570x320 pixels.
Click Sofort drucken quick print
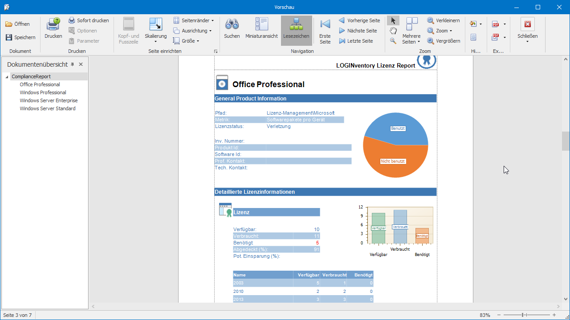pyautogui.click(x=89, y=20)
